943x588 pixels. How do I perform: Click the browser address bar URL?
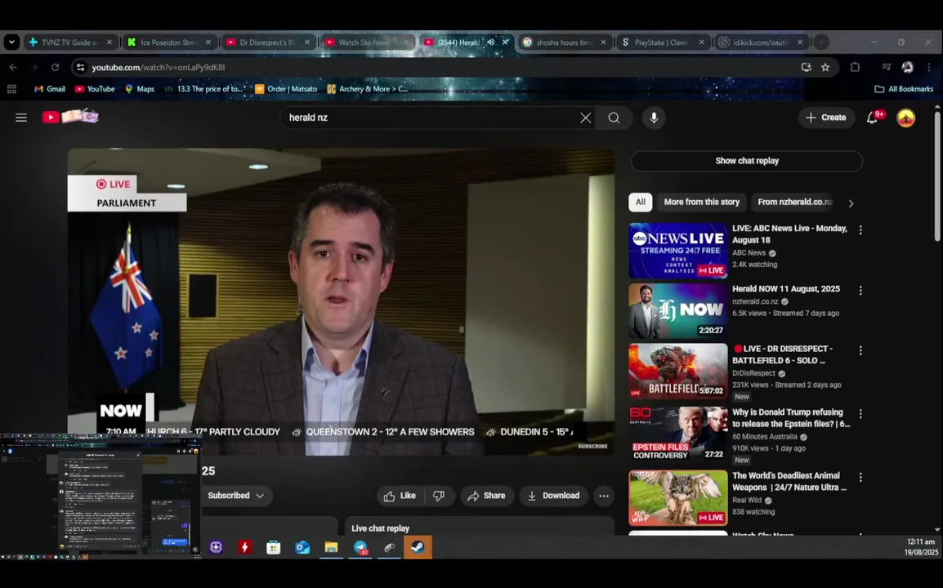pos(159,67)
